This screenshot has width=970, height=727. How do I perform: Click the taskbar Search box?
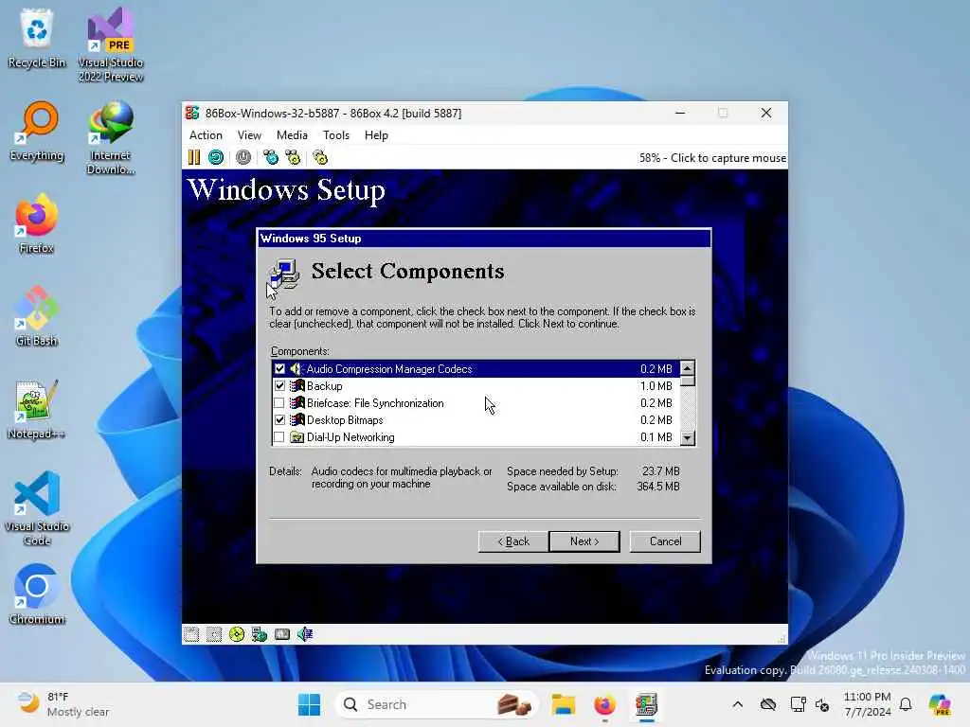click(436, 704)
